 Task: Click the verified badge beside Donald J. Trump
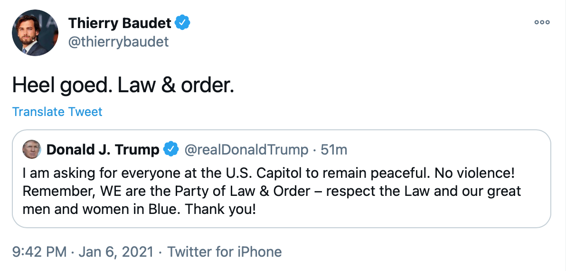tap(171, 150)
